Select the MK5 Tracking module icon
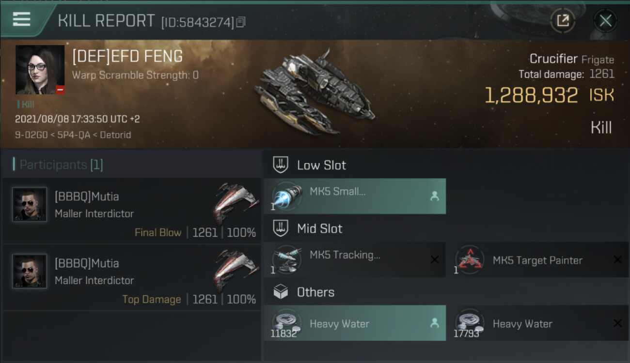The image size is (630, 363). (286, 260)
